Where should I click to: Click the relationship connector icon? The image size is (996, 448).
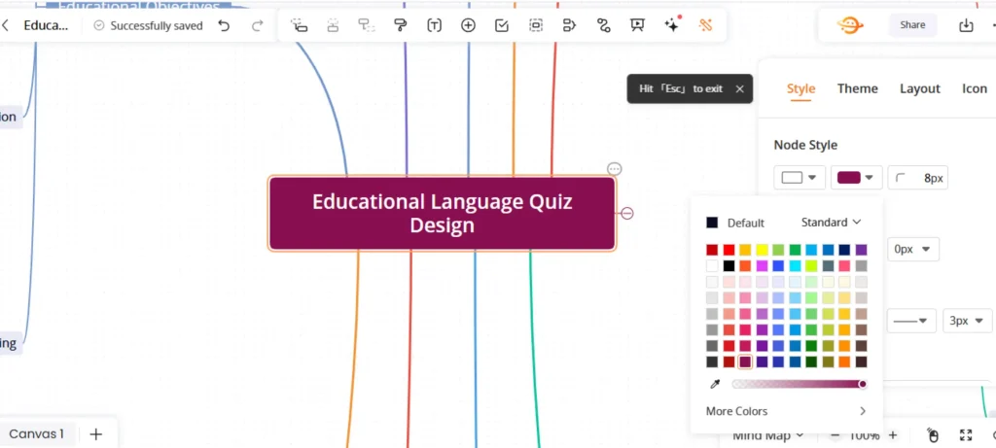[603, 25]
